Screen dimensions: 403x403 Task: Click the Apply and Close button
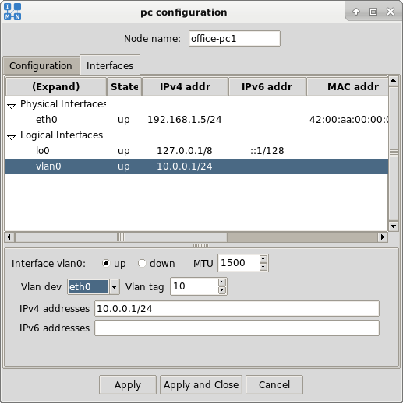(x=201, y=385)
